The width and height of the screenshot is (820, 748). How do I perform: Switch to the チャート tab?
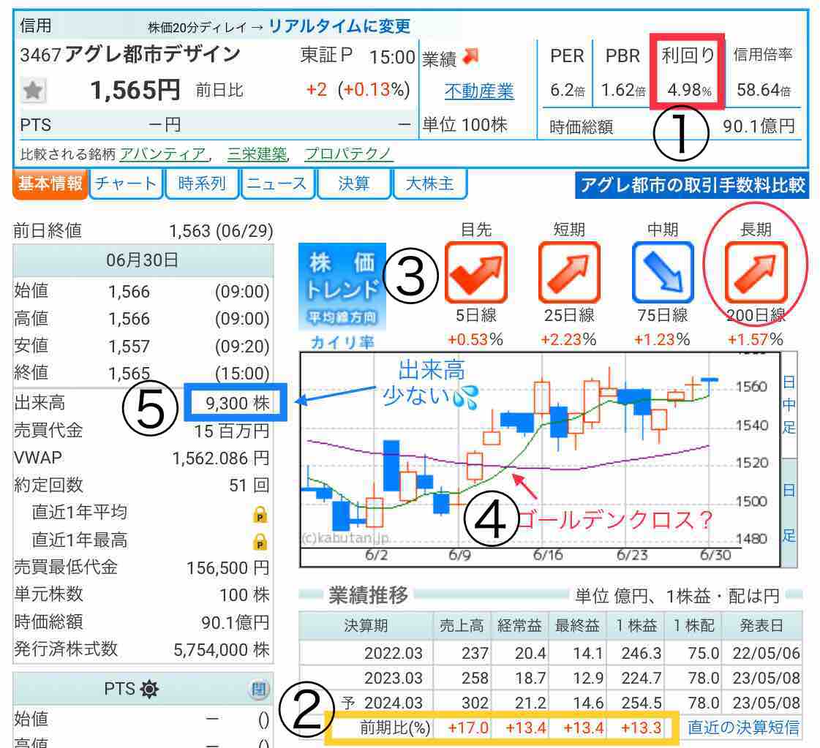(x=126, y=184)
